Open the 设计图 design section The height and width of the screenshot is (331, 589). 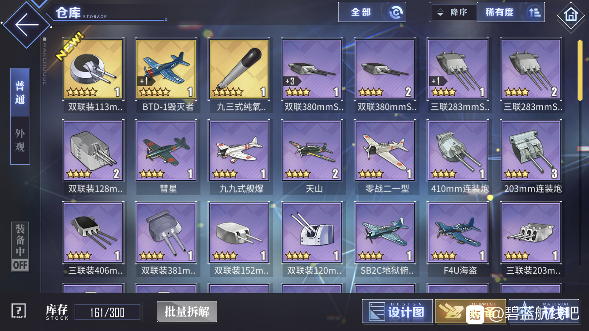[x=397, y=312]
